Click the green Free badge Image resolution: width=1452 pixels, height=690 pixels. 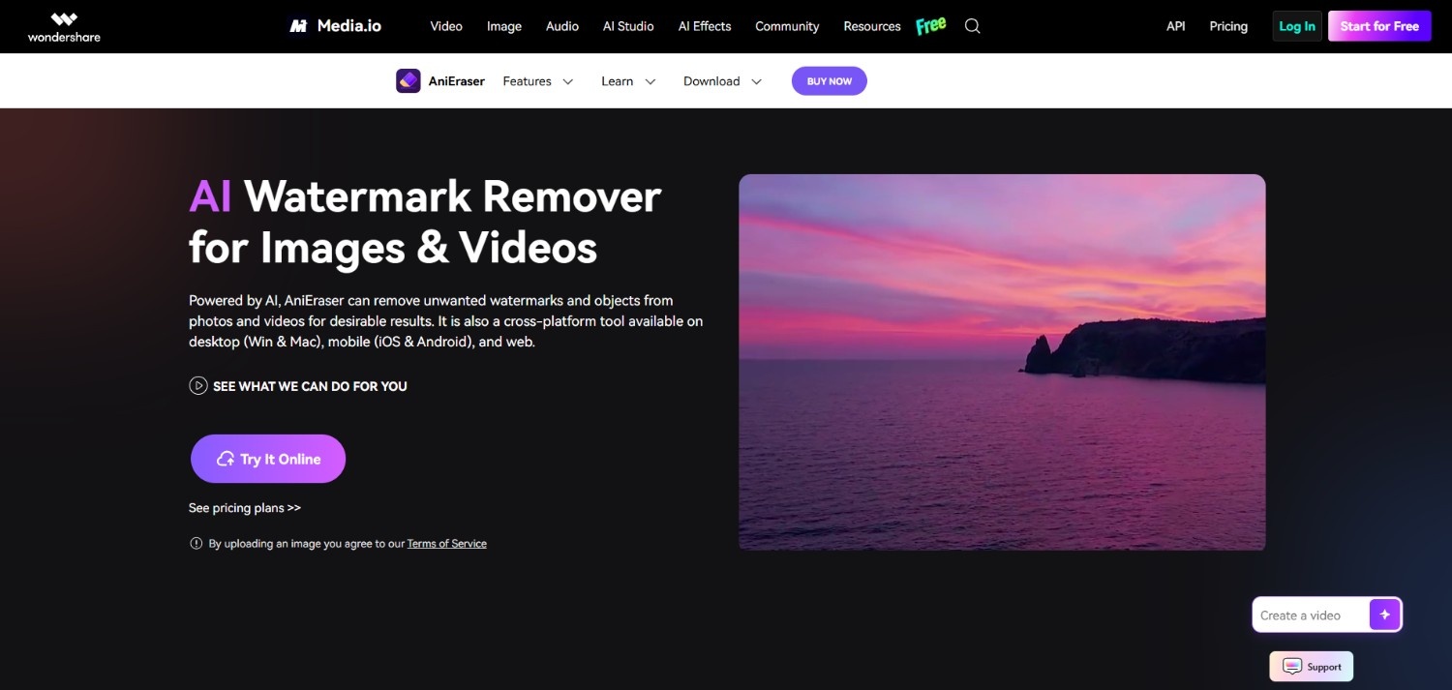tap(931, 26)
